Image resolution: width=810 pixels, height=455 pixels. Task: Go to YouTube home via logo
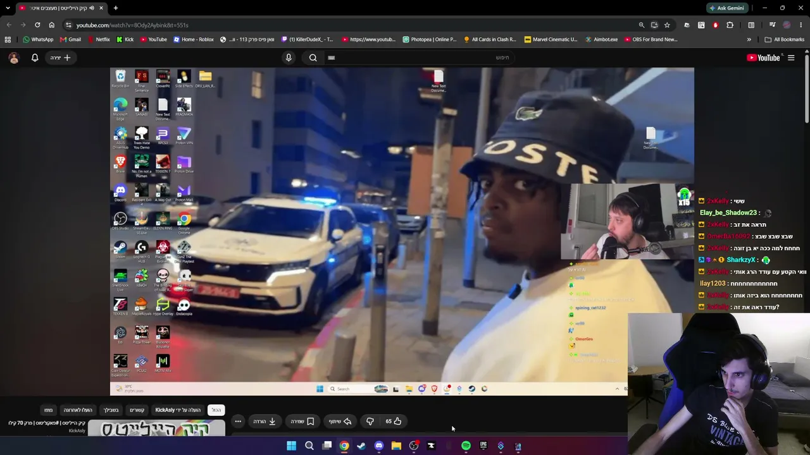click(764, 58)
